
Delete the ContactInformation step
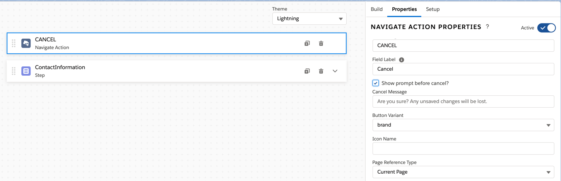321,71
